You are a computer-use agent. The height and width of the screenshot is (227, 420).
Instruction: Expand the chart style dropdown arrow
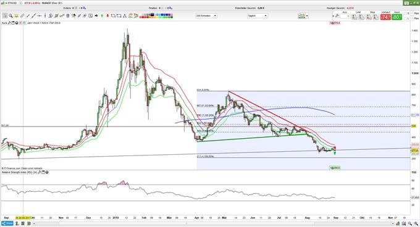click(x=307, y=16)
